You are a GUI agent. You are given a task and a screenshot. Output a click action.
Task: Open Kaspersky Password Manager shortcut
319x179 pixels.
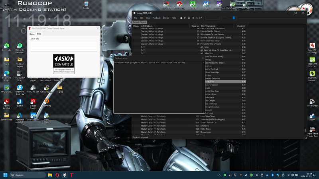tap(20, 48)
